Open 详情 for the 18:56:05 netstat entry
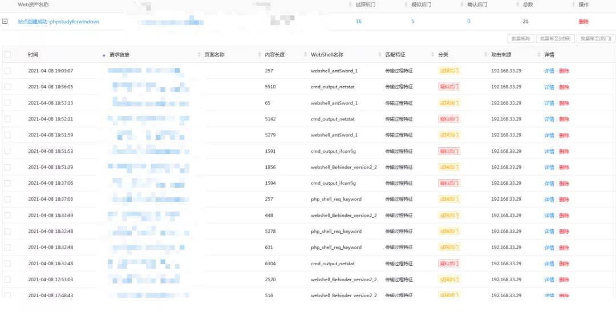The height and width of the screenshot is (312, 616). click(549, 87)
